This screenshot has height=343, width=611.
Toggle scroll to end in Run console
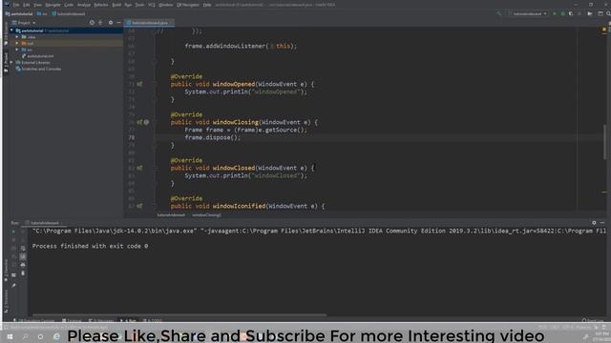tap(23, 256)
